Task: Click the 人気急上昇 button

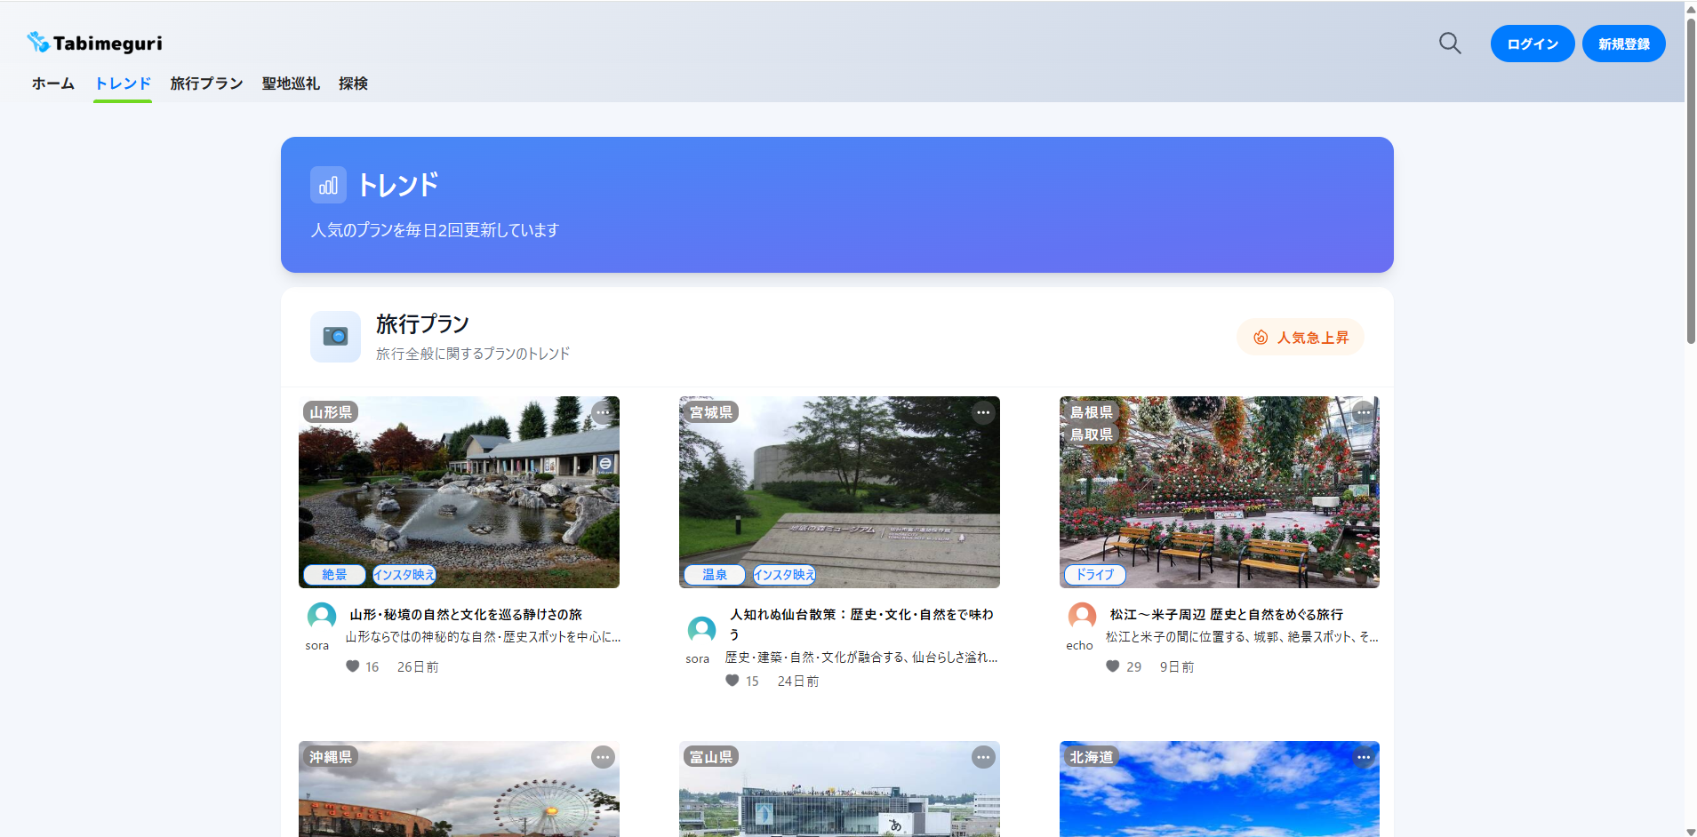Action: pos(1301,337)
